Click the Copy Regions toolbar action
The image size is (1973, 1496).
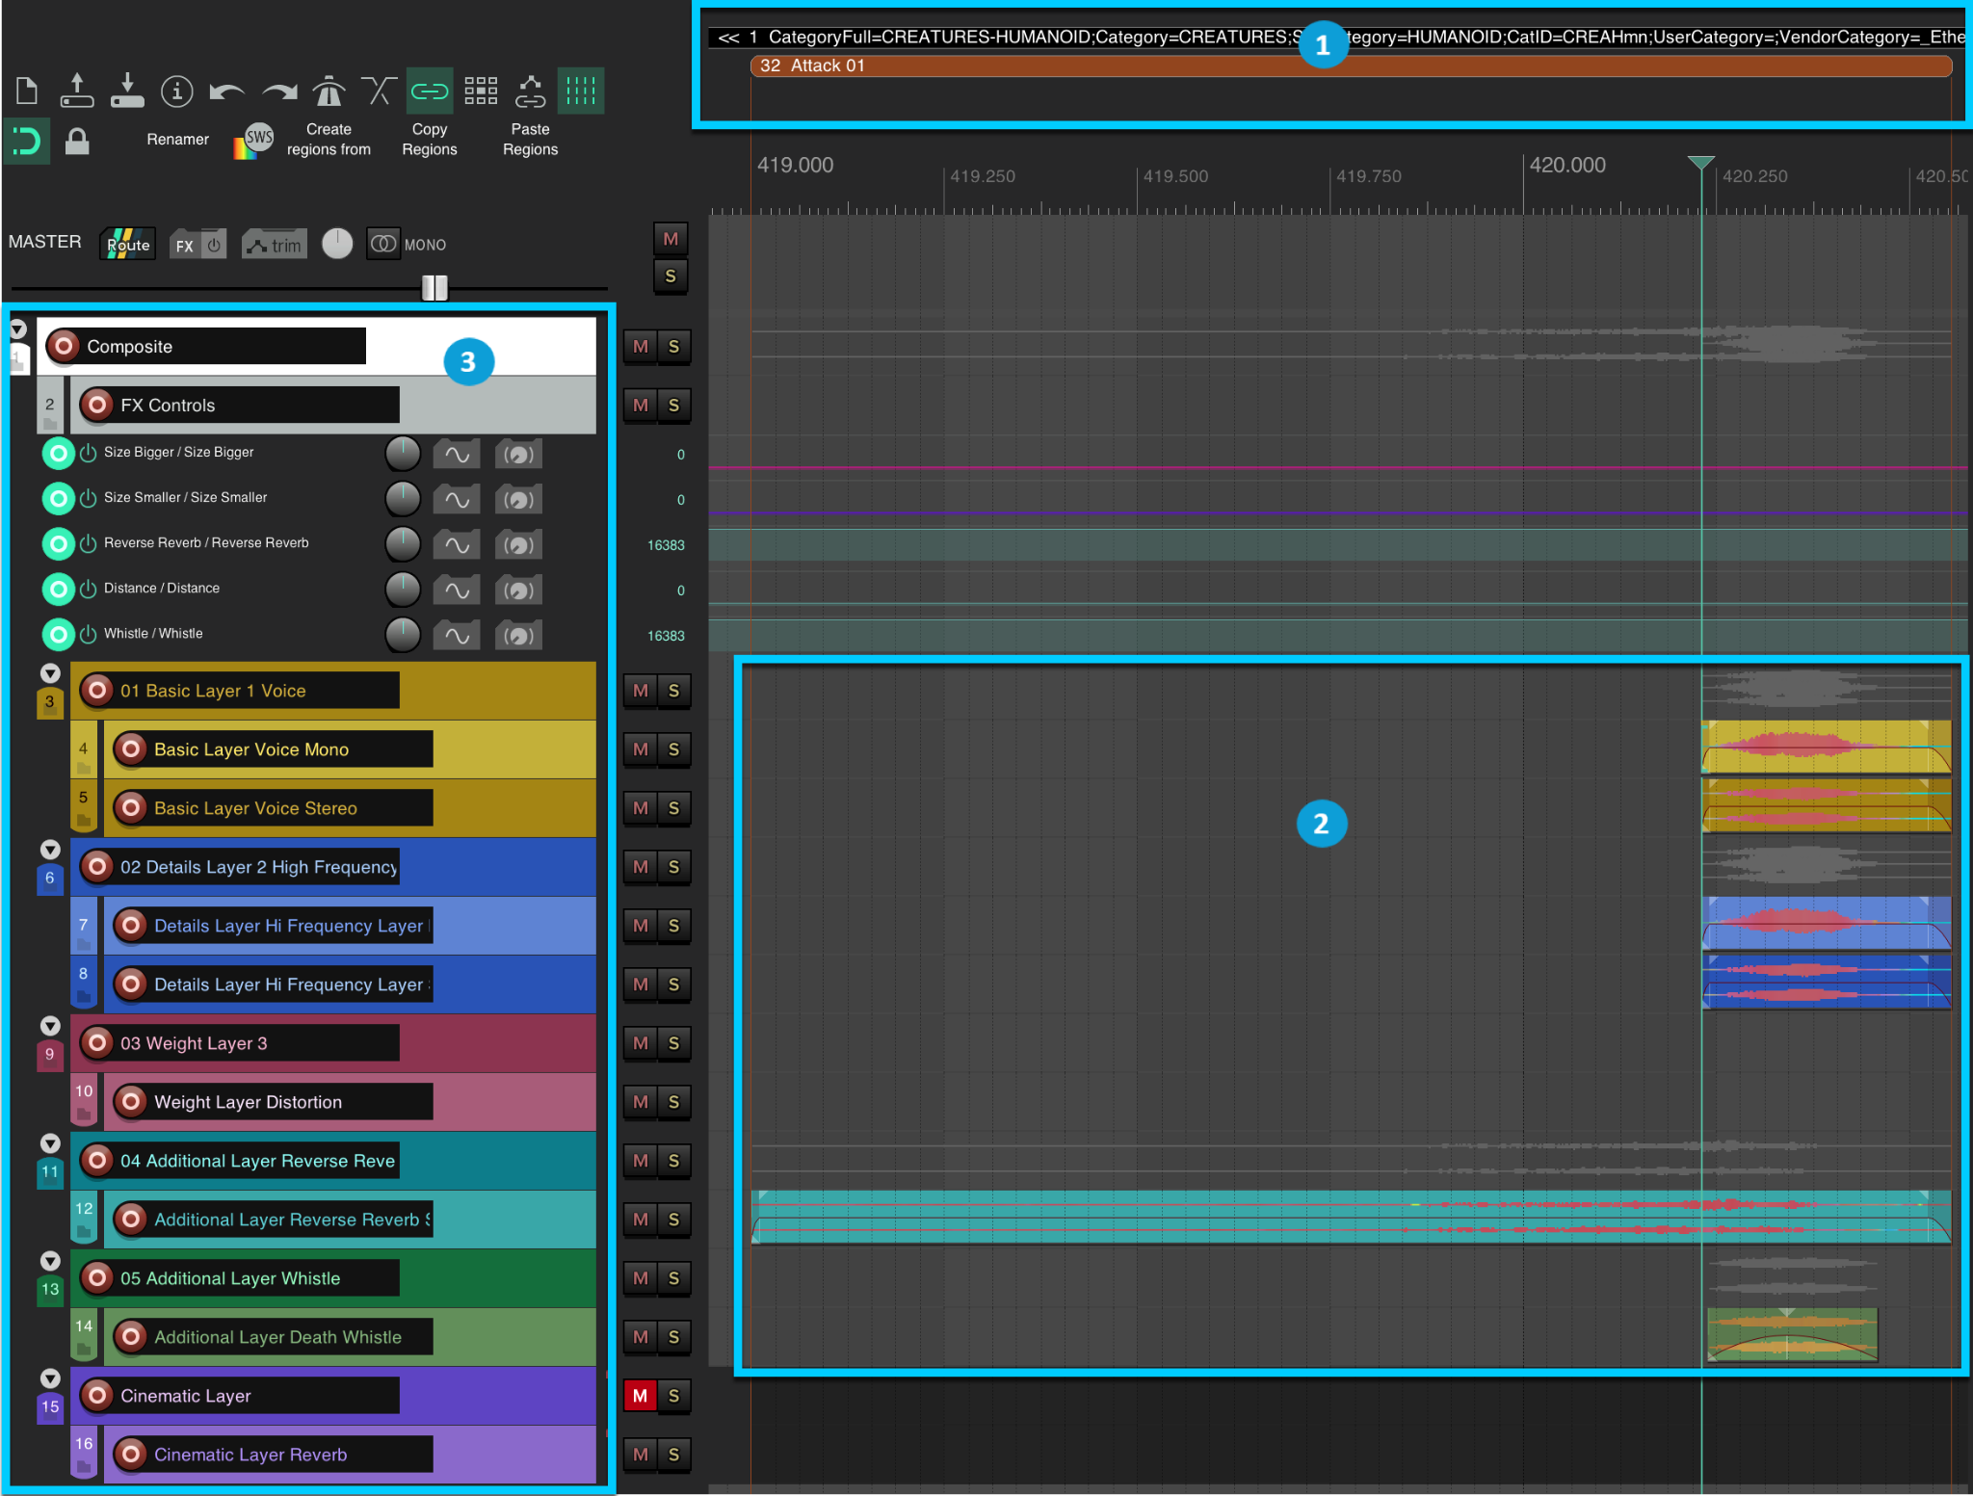point(429,139)
